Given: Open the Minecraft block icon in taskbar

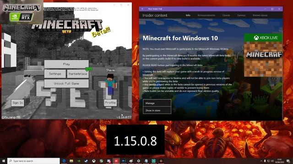Looking at the screenshot, I should [x=161, y=161].
